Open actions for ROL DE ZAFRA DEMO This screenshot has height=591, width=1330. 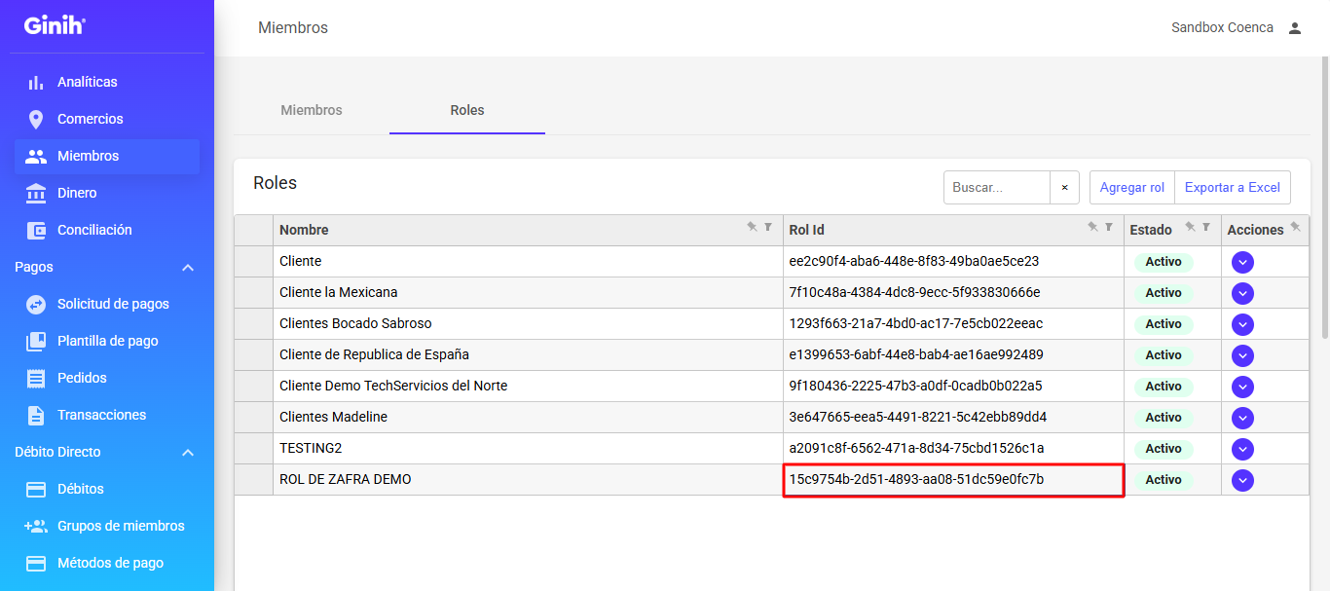pyautogui.click(x=1242, y=480)
